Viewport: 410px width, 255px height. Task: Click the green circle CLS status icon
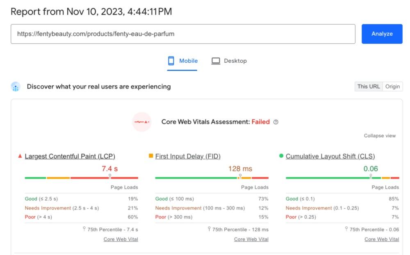click(x=281, y=156)
